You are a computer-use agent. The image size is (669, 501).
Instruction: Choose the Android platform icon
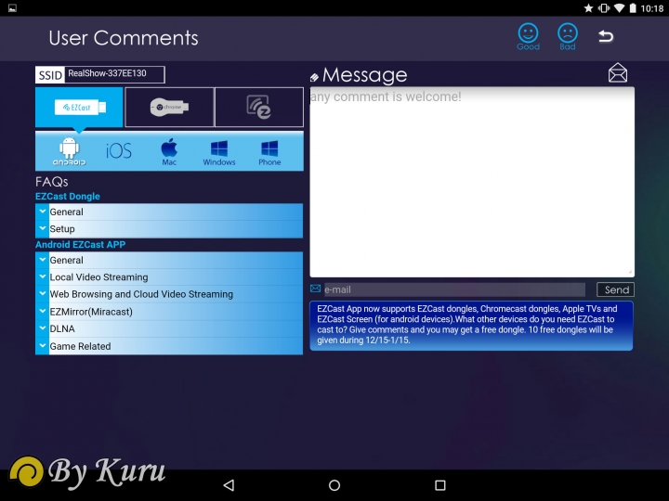tap(69, 151)
